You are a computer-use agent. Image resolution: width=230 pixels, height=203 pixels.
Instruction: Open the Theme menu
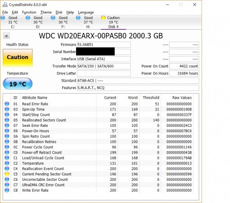coord(46,12)
